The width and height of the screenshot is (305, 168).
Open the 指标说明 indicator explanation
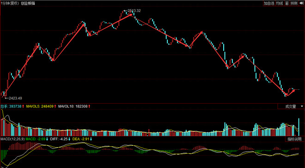tap(294, 139)
